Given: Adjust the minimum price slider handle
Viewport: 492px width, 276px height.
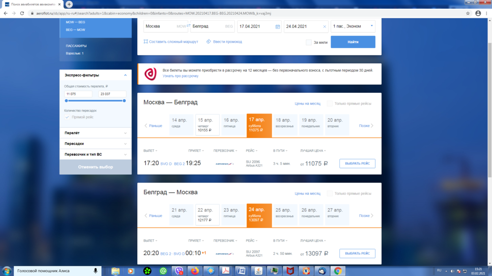Looking at the screenshot, I should pyautogui.click(x=66, y=101).
